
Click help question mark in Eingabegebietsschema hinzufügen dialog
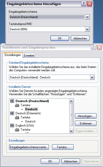tap(84, 4)
